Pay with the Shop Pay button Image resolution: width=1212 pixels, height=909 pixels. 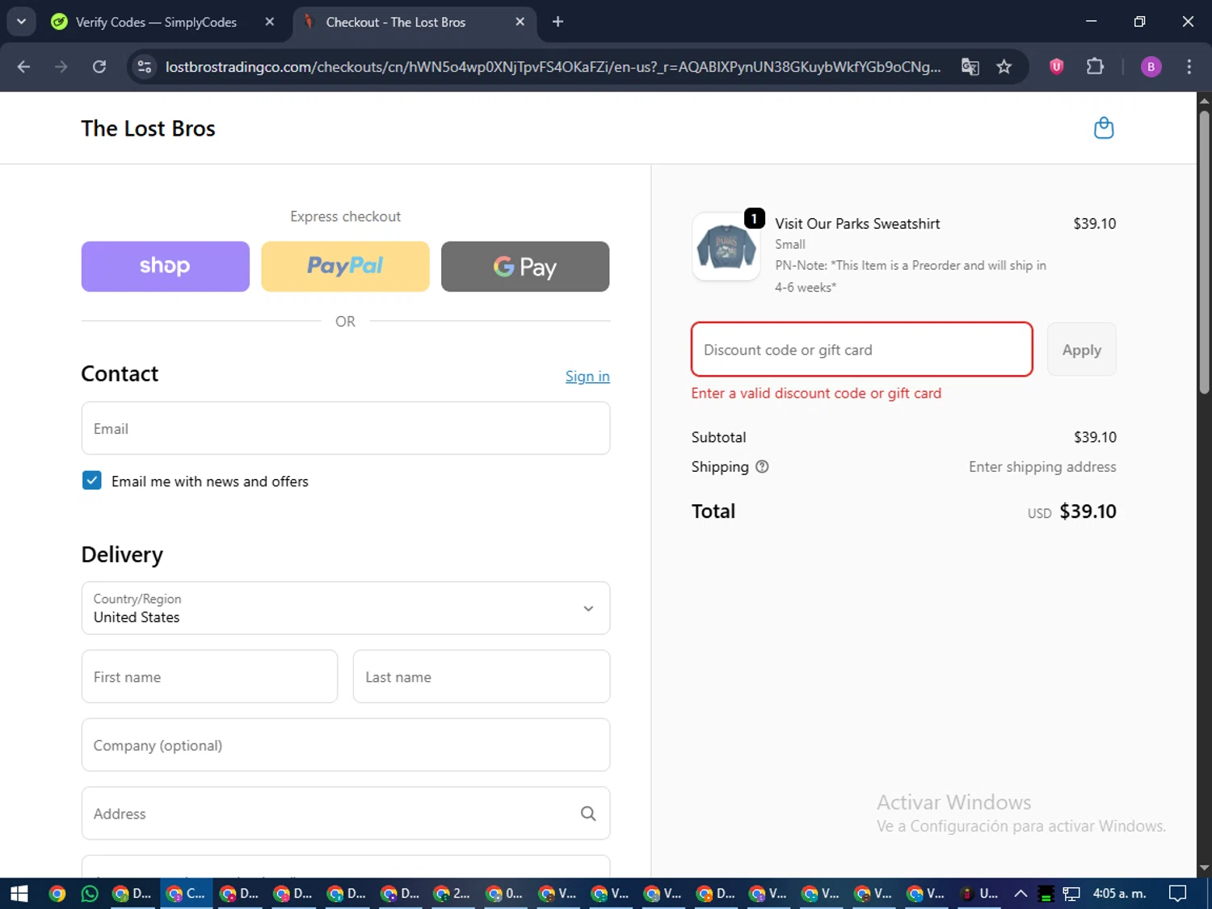coord(166,267)
